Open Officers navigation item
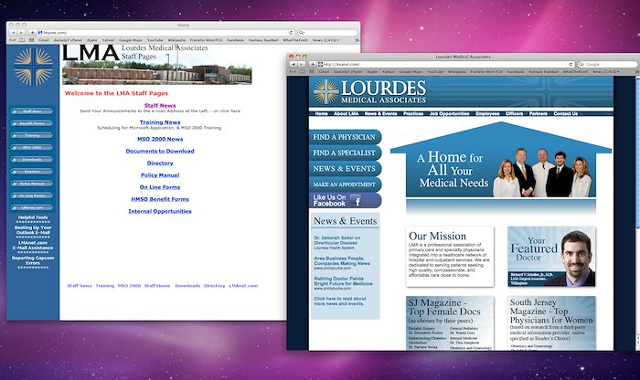This screenshot has height=380, width=640. tap(514, 114)
